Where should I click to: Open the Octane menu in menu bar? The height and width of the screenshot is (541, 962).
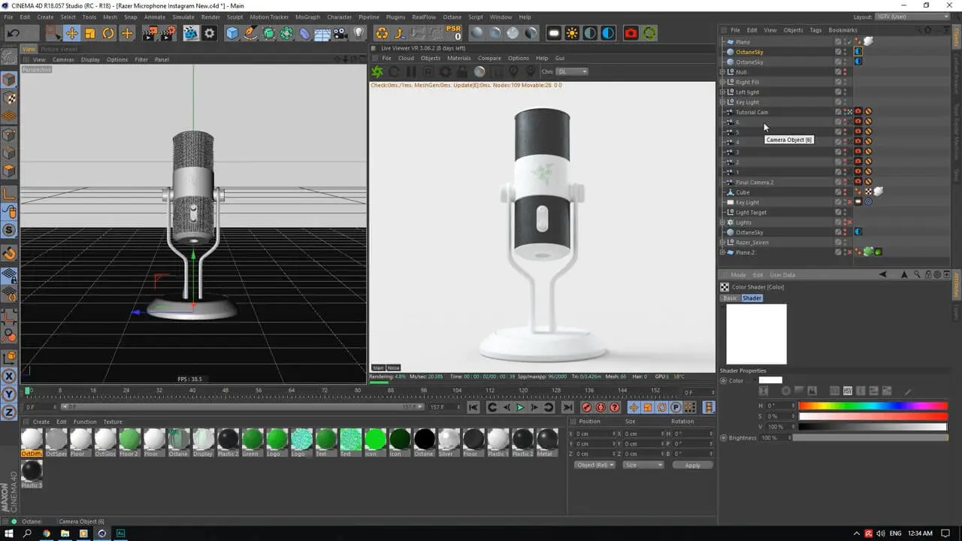(x=452, y=17)
